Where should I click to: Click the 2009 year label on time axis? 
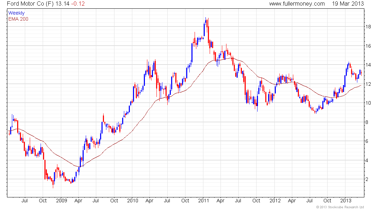pyautogui.click(x=61, y=201)
